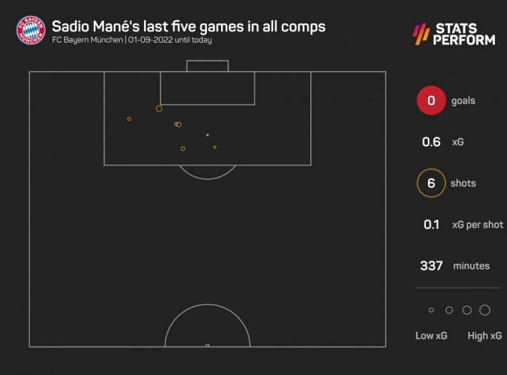
Task: Click the red zero goals badge
Action: [x=431, y=101]
